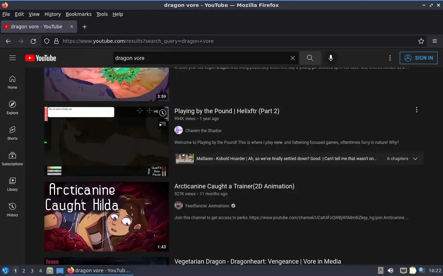Open Shorts in the sidebar
The image size is (443, 276).
pos(12,134)
